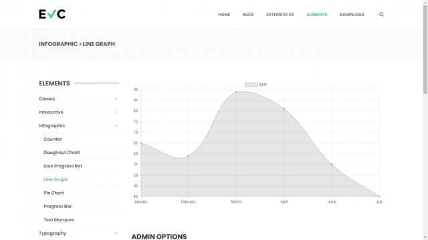Viewport: 428px width, 240px height.
Task: Collapse the Infographic chevron arrow
Action: (116, 126)
